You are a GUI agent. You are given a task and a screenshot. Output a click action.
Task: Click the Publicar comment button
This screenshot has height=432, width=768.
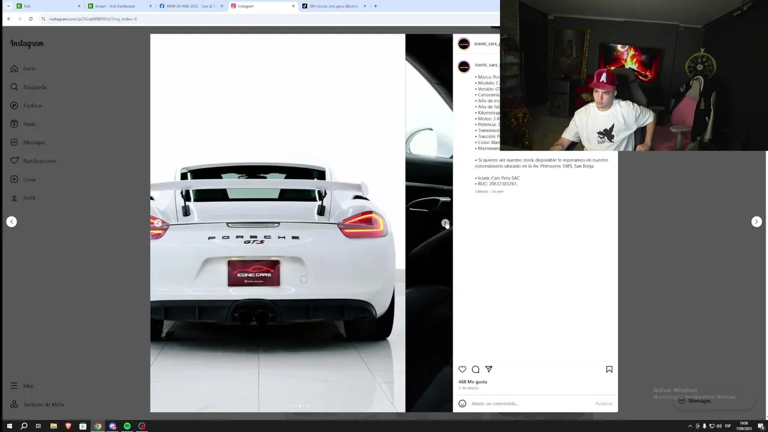tap(604, 404)
